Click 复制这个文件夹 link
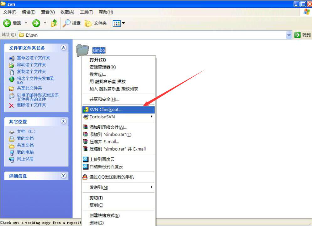The image size is (312, 226). [31, 71]
